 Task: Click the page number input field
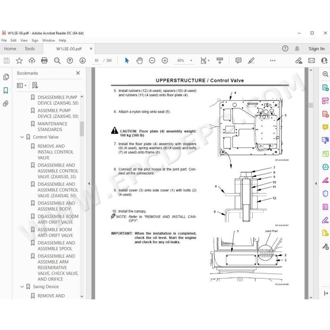click(97, 61)
